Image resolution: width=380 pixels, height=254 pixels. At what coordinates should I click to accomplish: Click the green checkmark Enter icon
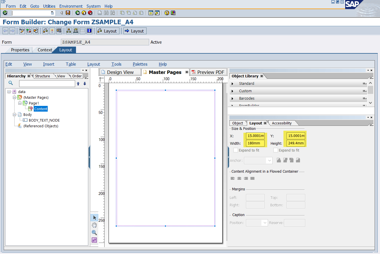5,13
